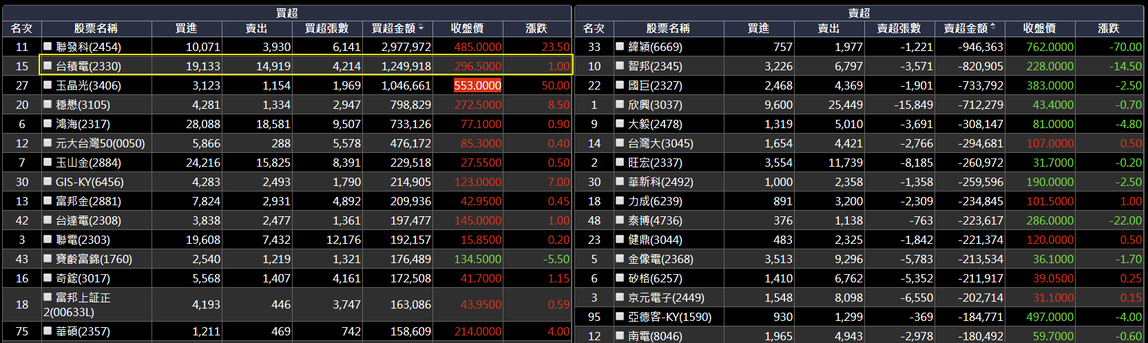This screenshot has height=343, width=1148.
Task: Click 買進 header in 賣超 table
Action: (759, 28)
